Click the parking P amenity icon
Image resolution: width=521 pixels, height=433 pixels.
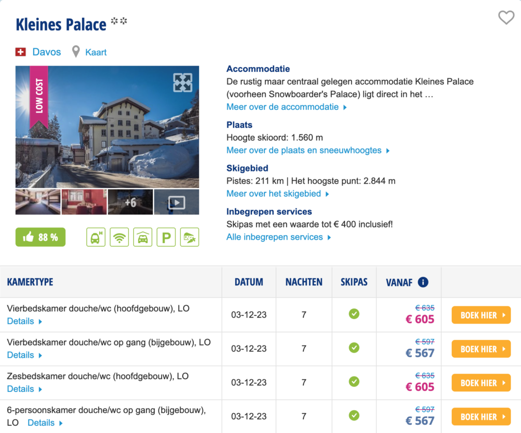pos(166,237)
